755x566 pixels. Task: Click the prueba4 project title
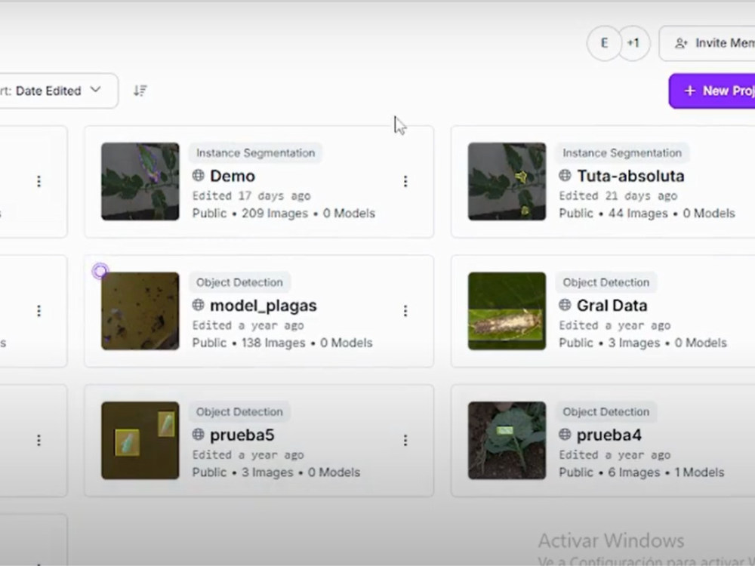[609, 435]
